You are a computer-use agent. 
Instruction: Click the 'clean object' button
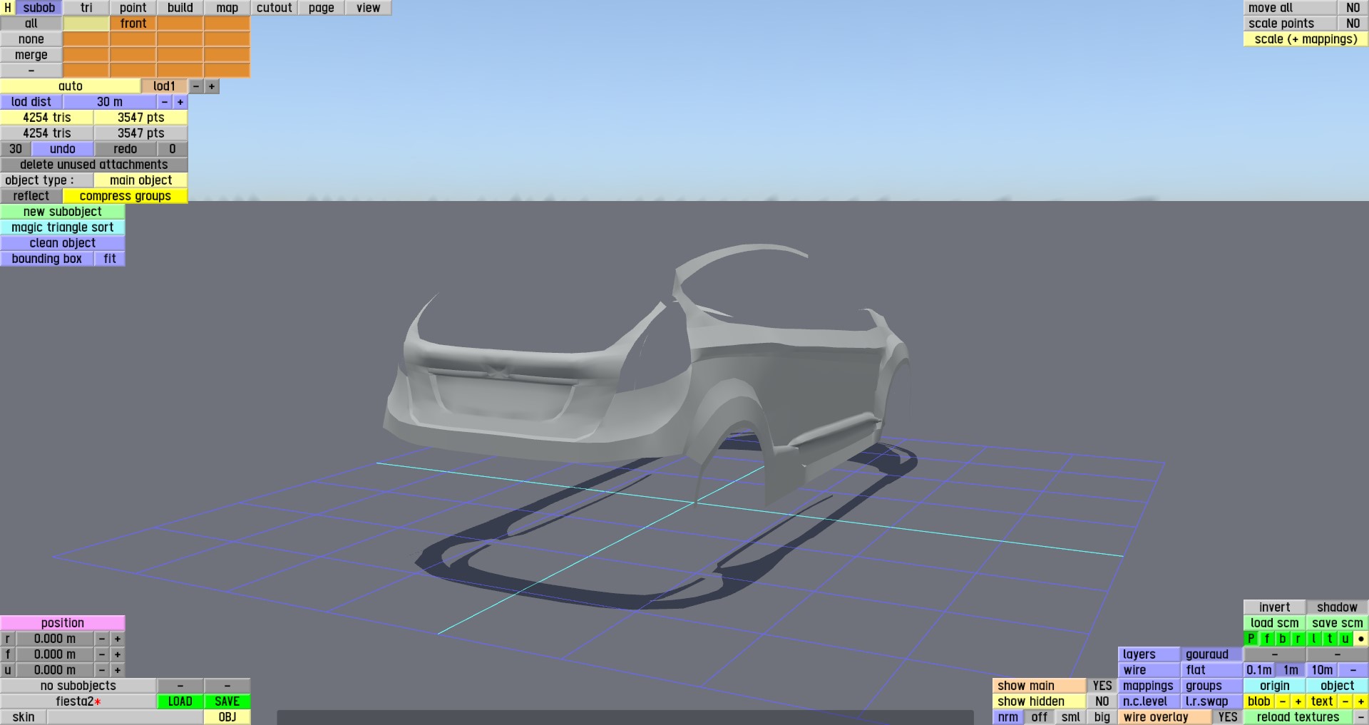click(x=63, y=243)
